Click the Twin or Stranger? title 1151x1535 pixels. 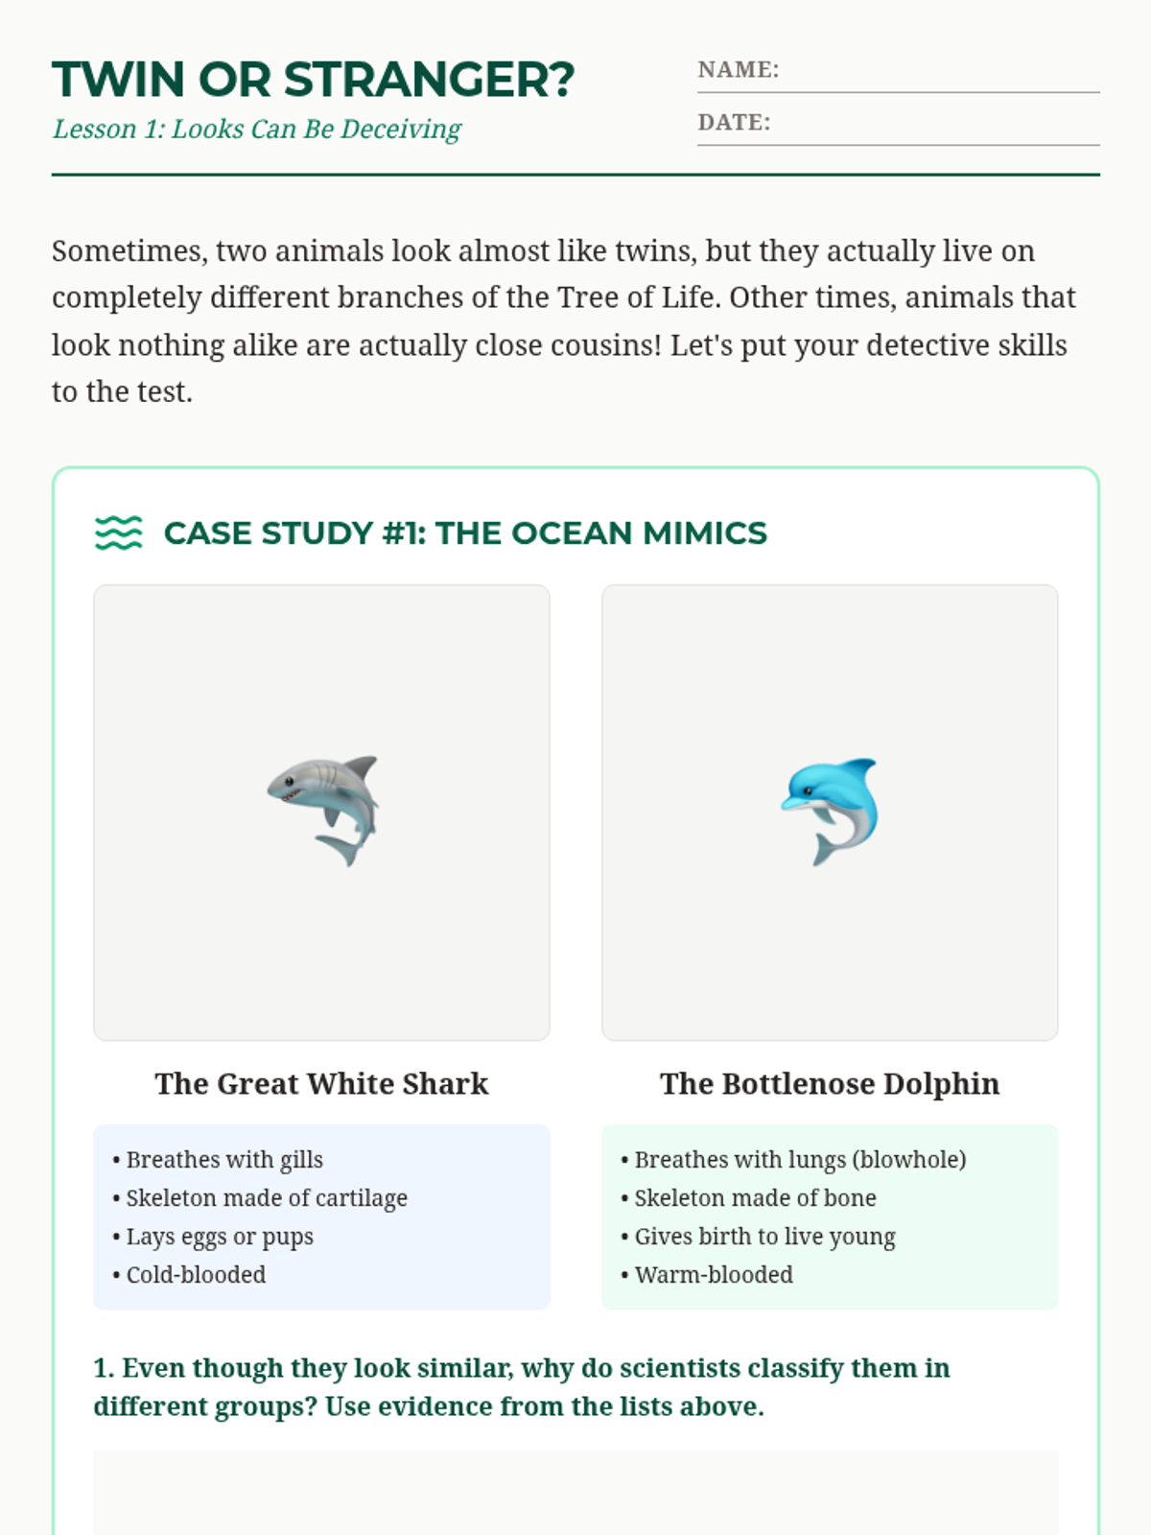click(313, 80)
